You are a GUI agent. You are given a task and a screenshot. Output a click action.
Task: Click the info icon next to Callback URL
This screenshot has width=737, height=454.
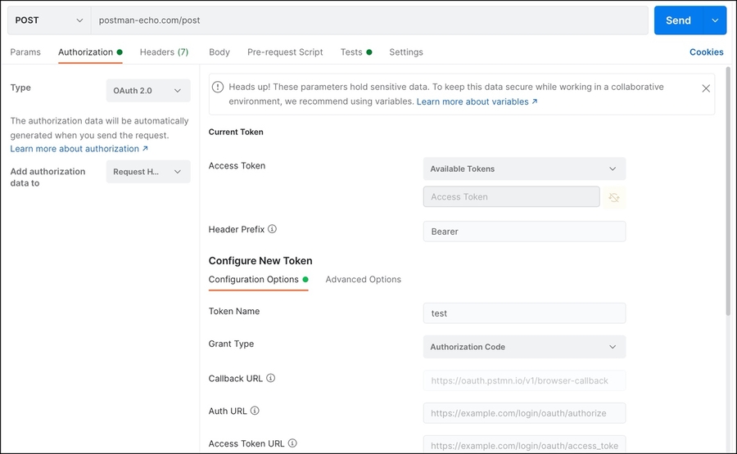tap(271, 379)
